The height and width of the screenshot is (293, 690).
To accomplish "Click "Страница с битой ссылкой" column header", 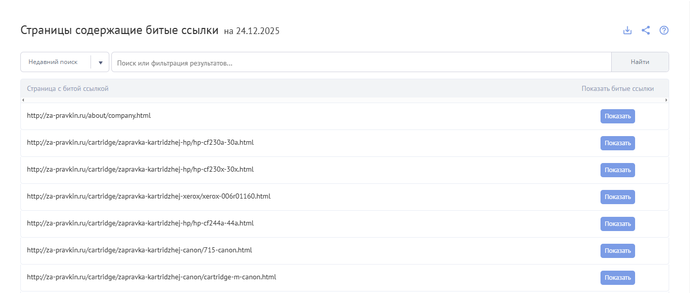I will (68, 89).
